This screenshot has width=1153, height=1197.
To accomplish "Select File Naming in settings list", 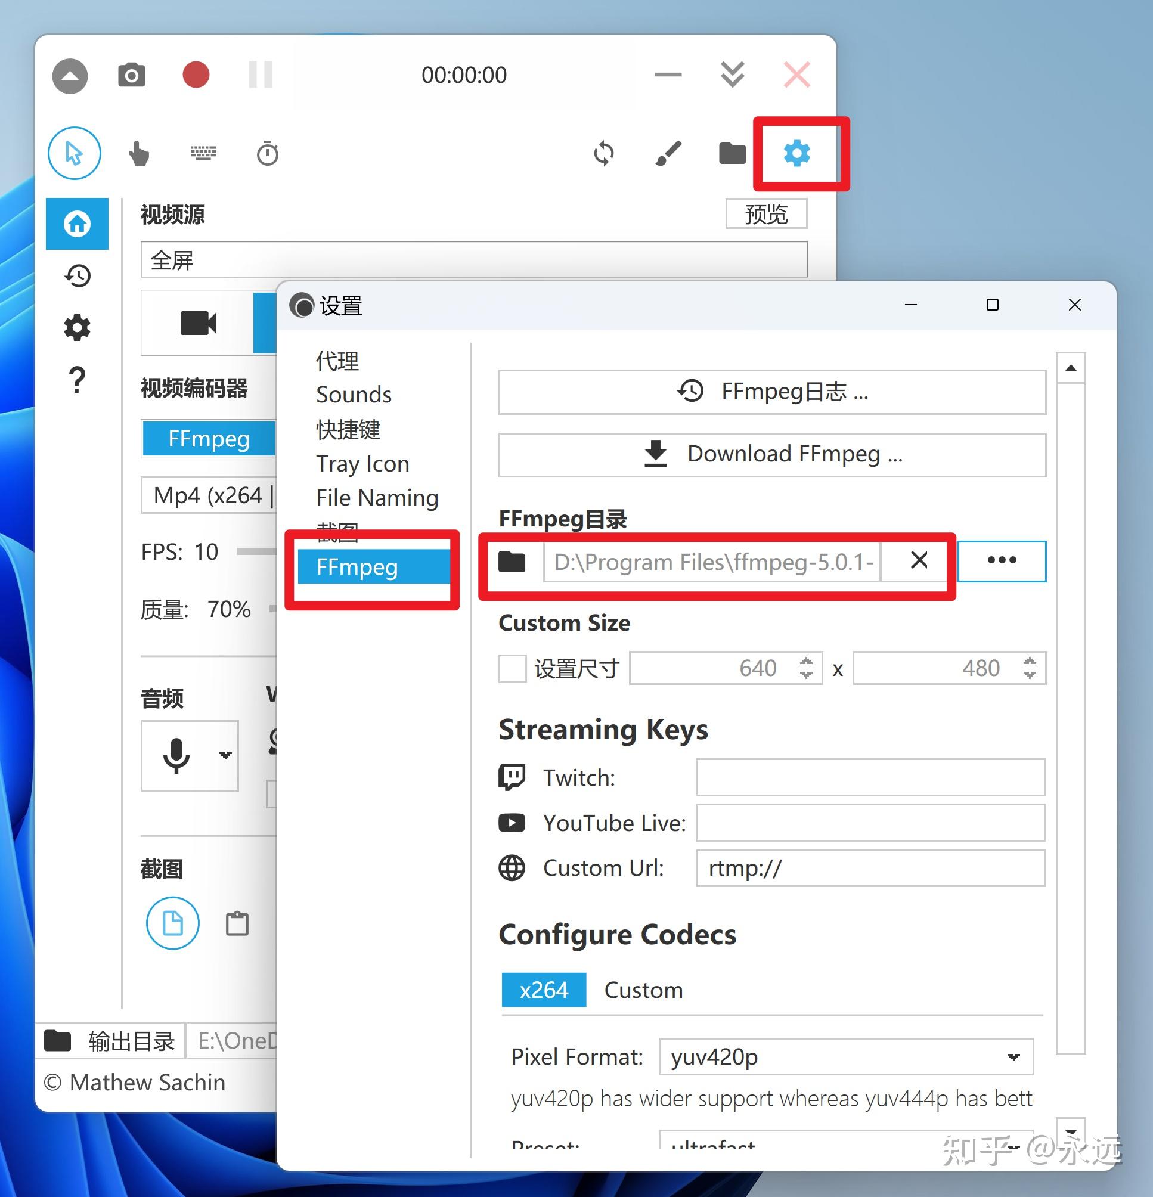I will (377, 498).
